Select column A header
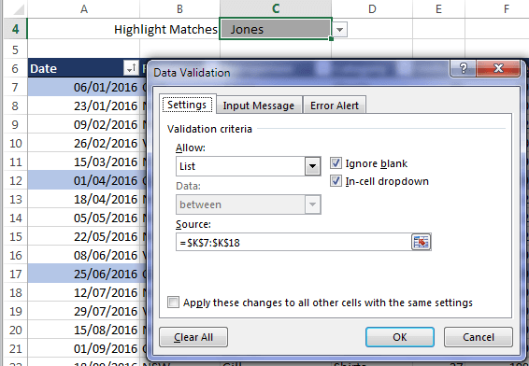This screenshot has width=529, height=366. tap(84, 8)
